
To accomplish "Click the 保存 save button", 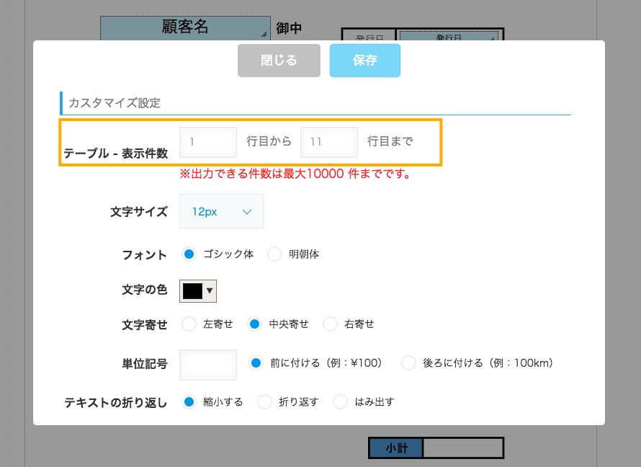I will coord(364,61).
